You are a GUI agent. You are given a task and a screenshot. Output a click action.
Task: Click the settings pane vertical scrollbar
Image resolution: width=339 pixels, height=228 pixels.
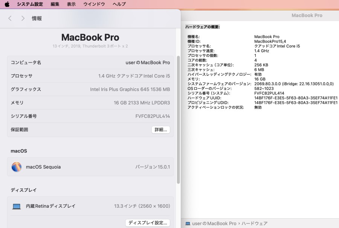pyautogui.click(x=179, y=120)
